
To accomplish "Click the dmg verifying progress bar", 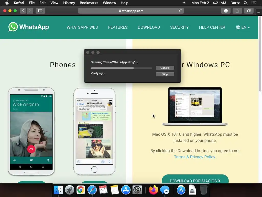I will (x=121, y=68).
